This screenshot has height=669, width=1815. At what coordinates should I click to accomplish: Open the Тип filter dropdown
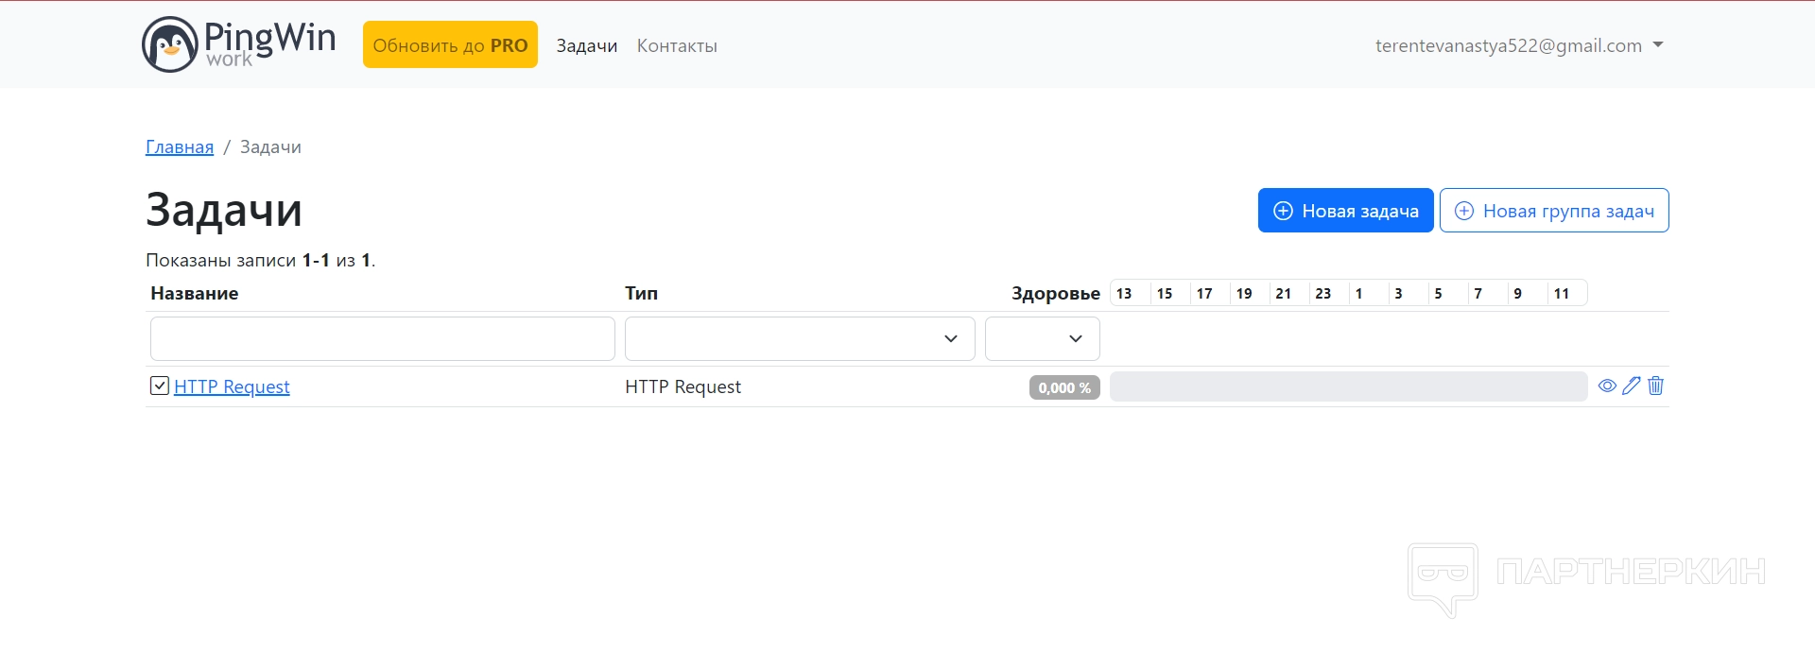tap(799, 338)
